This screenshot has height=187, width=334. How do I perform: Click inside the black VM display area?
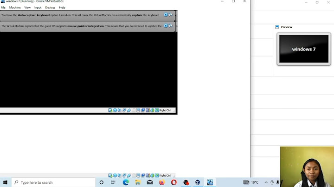click(x=89, y=70)
